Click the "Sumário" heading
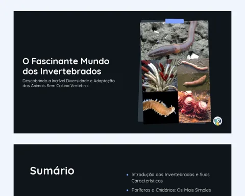 pos(52,170)
